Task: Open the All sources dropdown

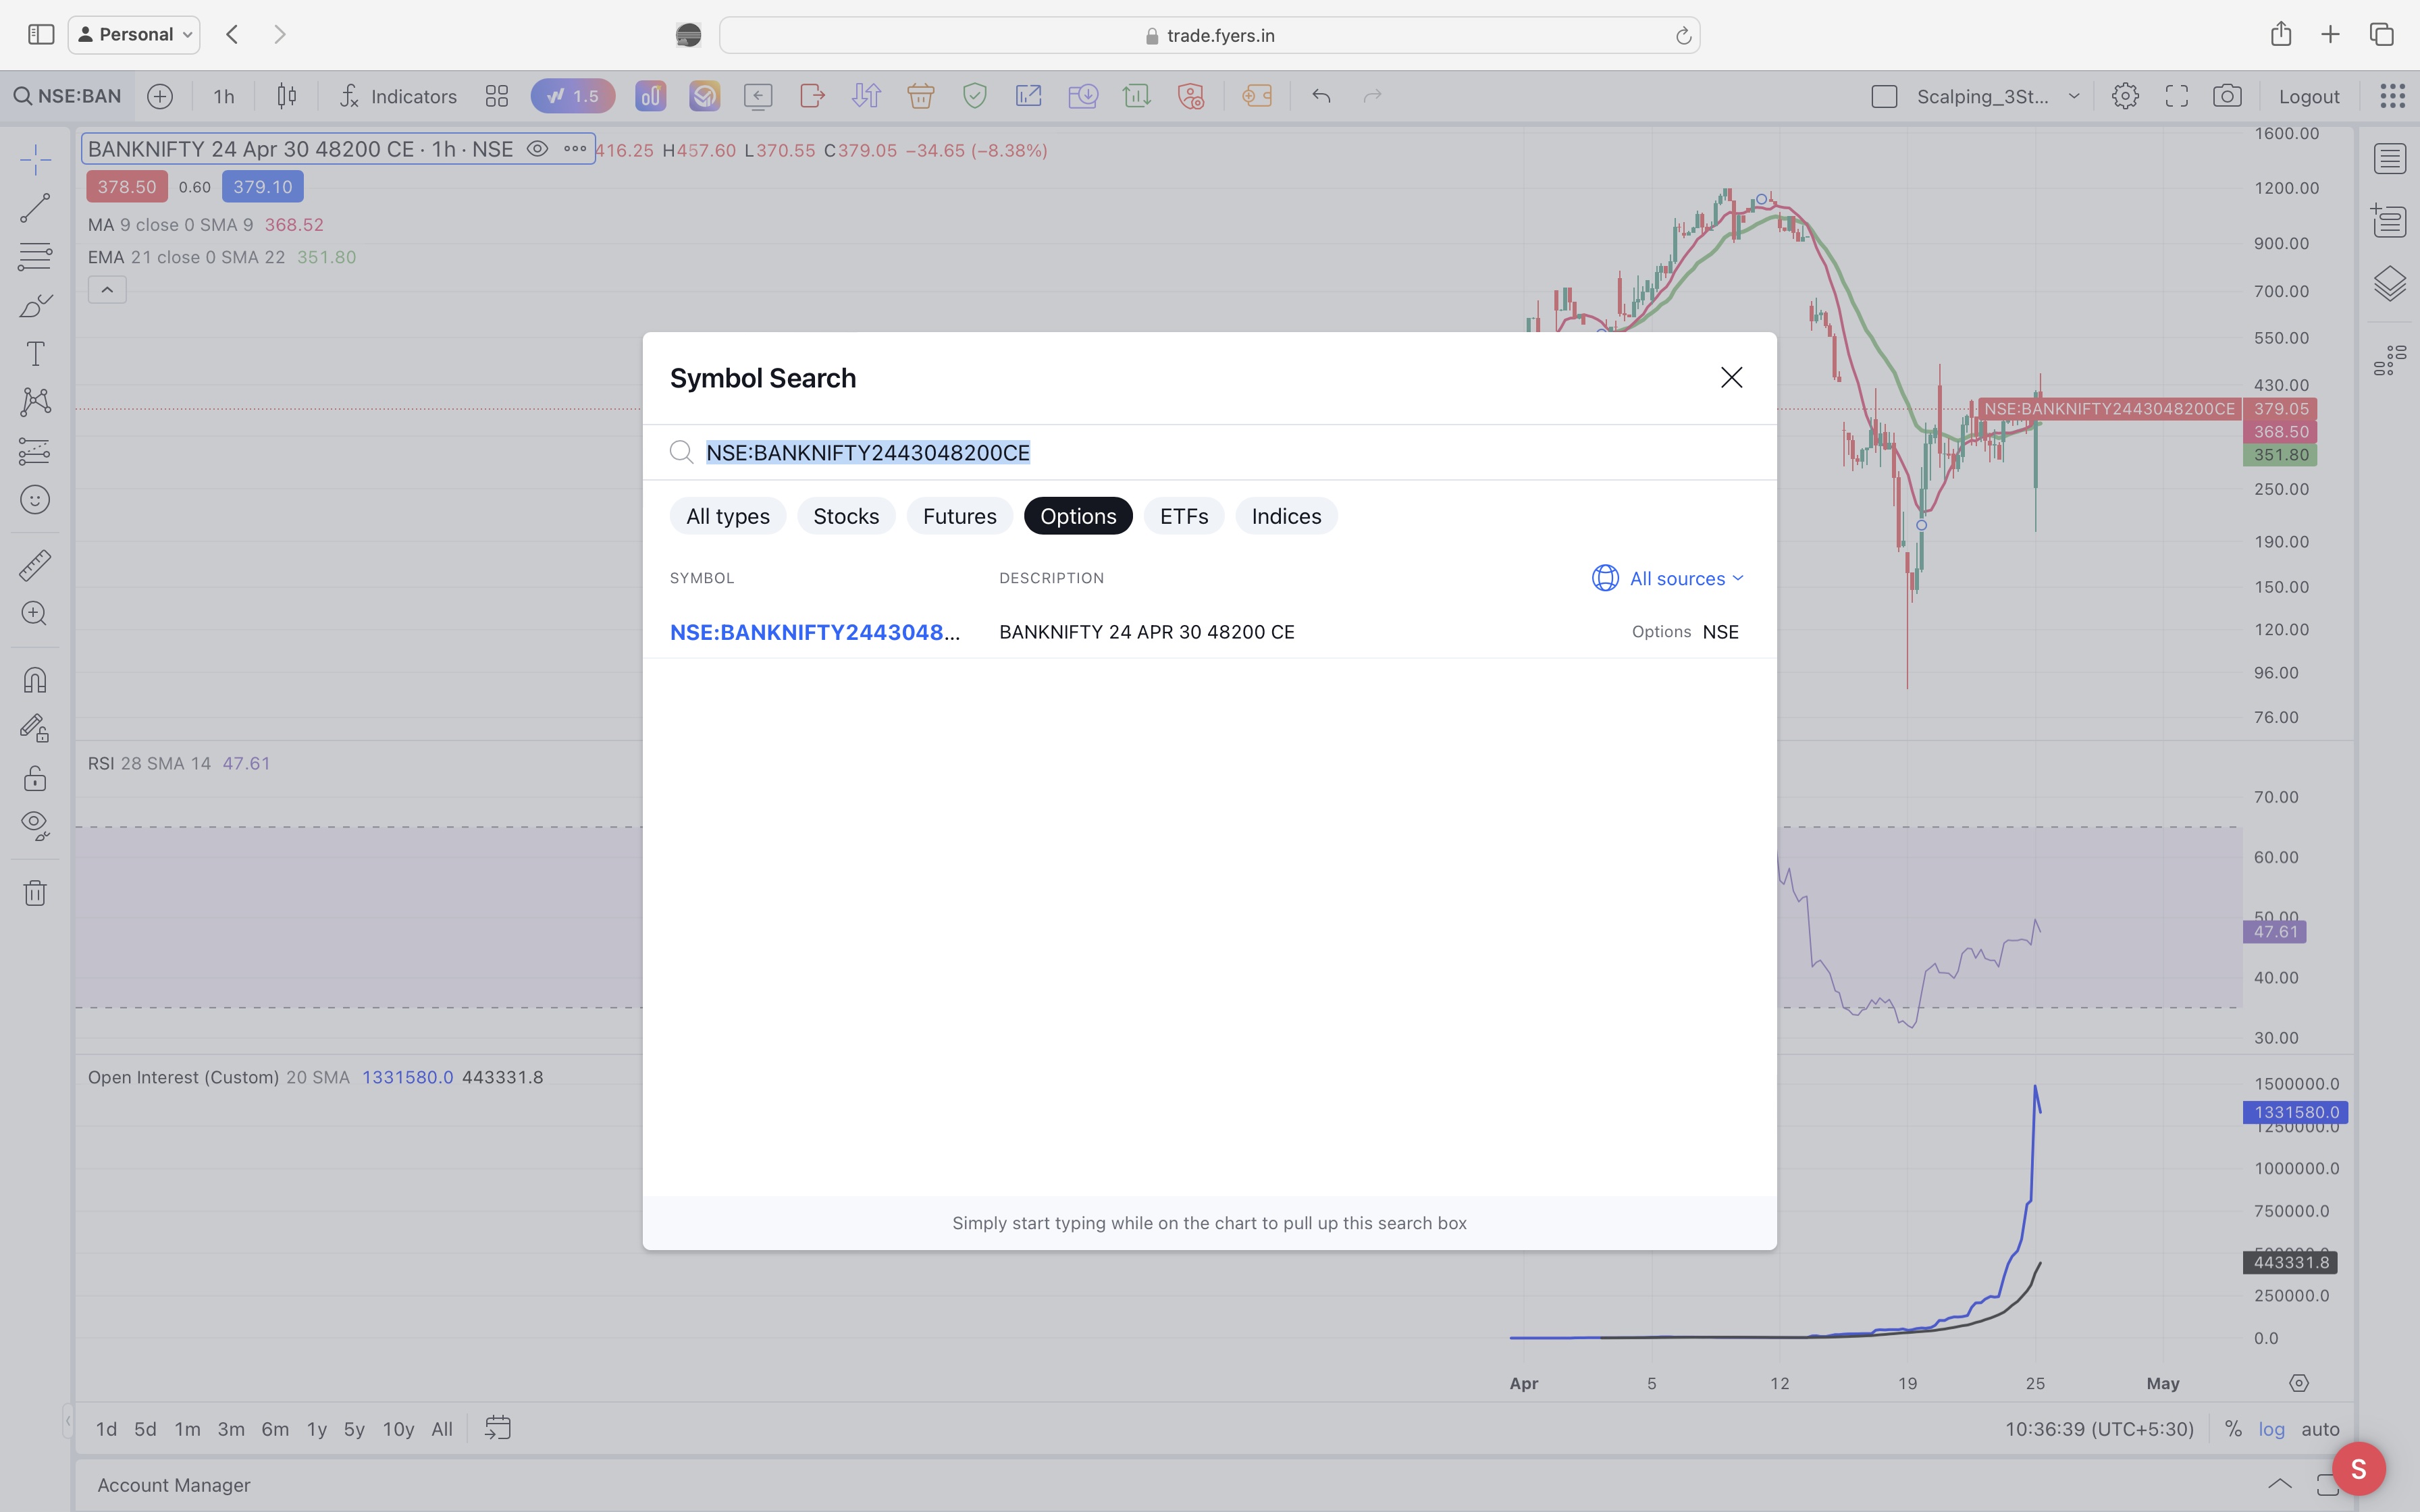Action: (x=1668, y=578)
